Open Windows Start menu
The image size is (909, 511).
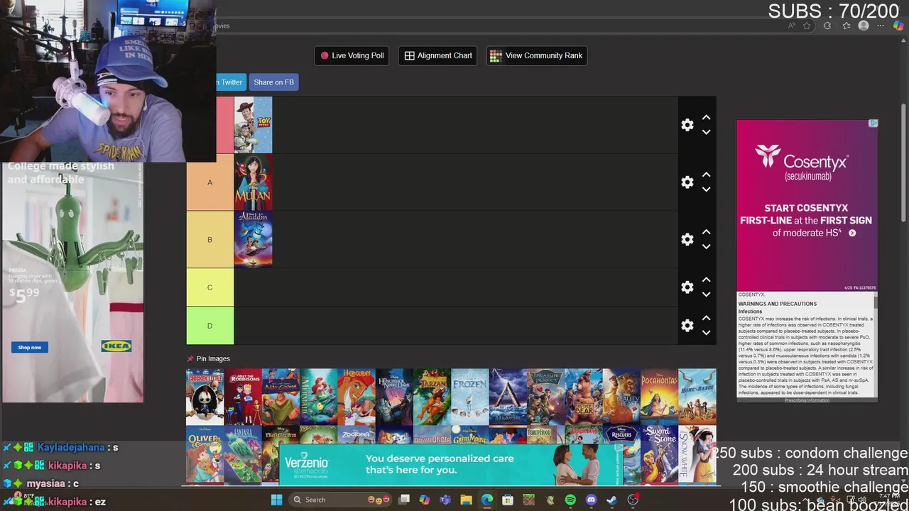point(276,500)
